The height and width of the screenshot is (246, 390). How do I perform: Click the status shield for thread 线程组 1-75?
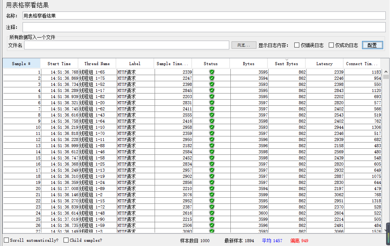pyautogui.click(x=212, y=78)
